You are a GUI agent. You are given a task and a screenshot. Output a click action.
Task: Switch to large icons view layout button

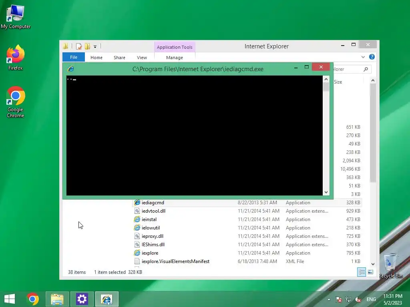click(370, 272)
